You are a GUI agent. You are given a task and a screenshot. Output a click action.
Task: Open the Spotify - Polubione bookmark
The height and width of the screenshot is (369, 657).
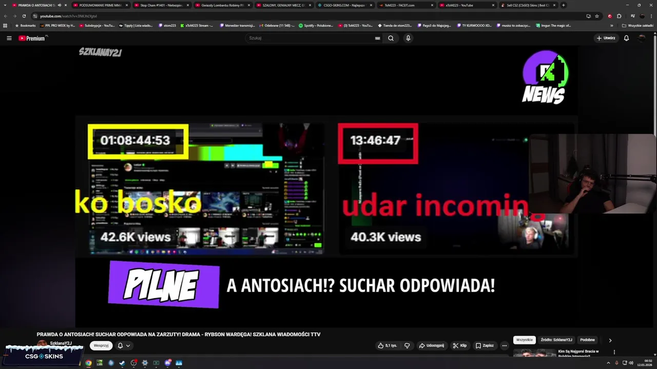point(316,25)
